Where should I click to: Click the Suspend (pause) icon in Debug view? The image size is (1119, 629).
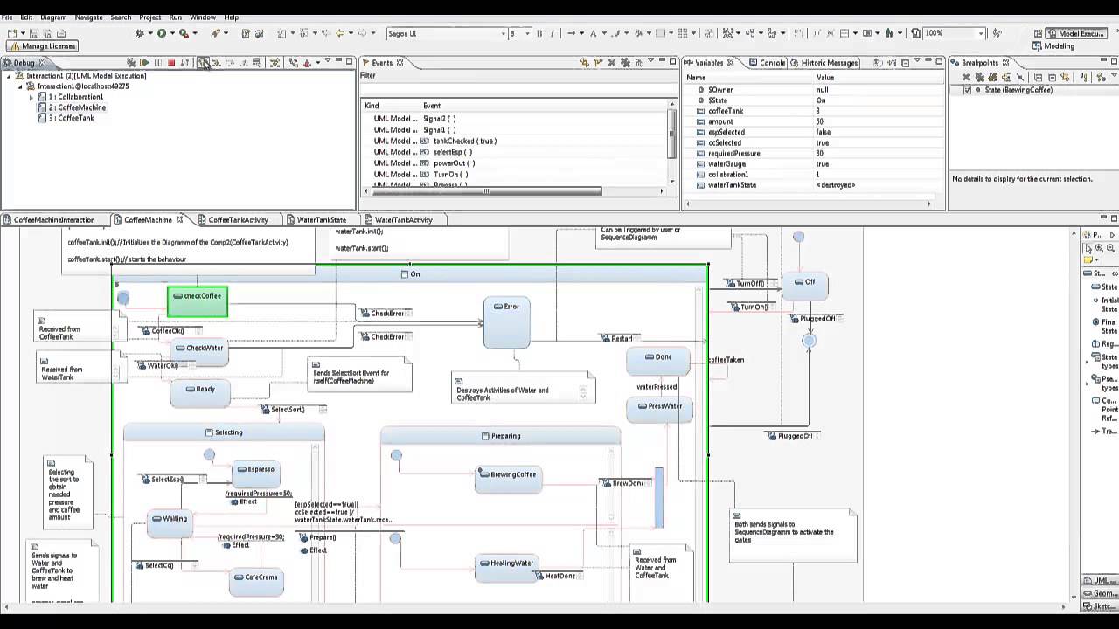tap(158, 63)
